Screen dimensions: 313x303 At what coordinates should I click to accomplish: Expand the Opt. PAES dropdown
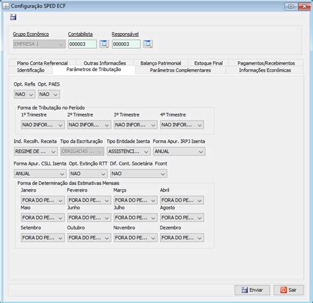click(49, 94)
